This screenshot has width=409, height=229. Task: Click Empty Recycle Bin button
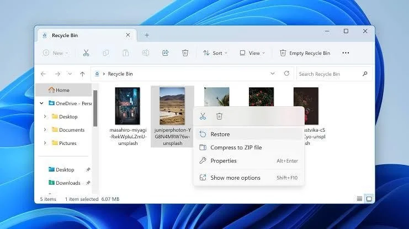click(305, 53)
